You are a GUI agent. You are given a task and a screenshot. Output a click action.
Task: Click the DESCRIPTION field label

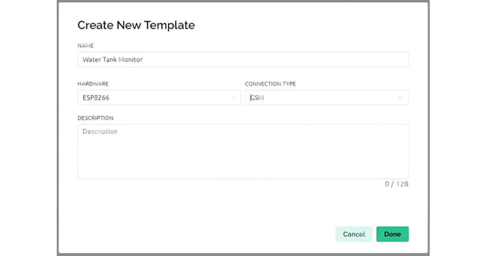pyautogui.click(x=96, y=118)
